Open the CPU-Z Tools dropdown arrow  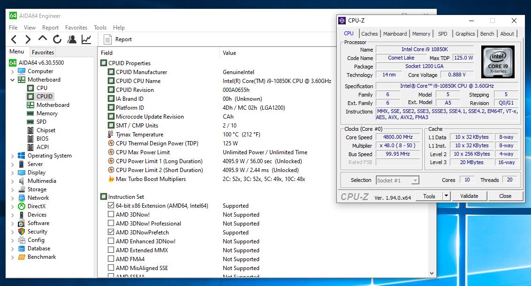coord(447,196)
